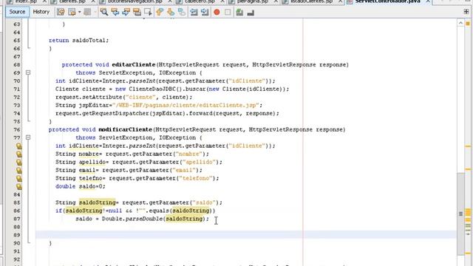Screen dimensions: 473x266
Task: Open hint bulb on String telefno line
Action: pos(19,179)
